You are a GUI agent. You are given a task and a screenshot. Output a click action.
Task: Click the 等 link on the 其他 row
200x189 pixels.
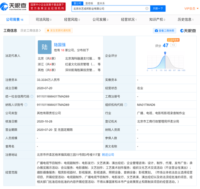(x=99, y=70)
